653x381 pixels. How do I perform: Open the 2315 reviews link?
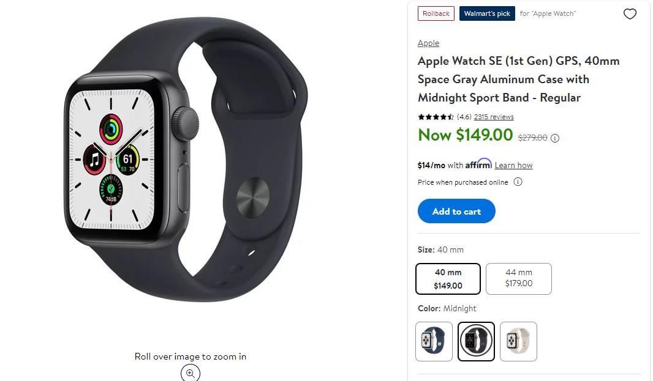[x=494, y=117]
